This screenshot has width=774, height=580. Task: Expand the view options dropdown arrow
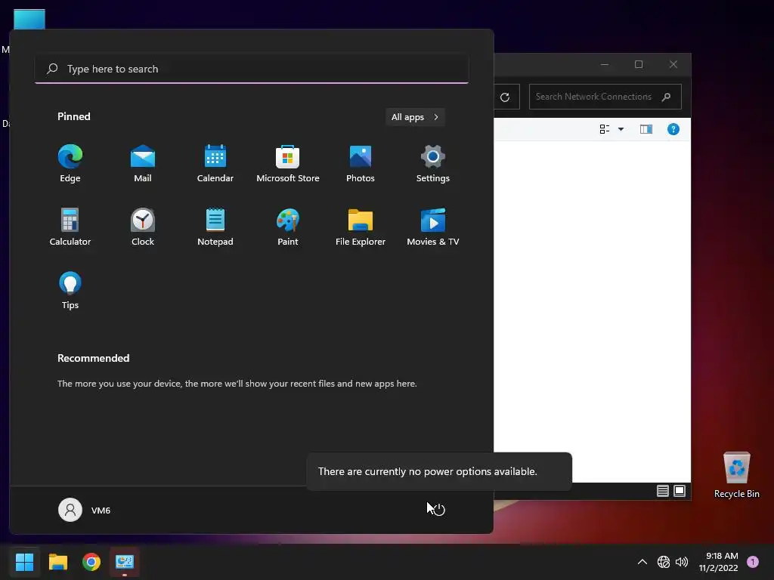pyautogui.click(x=621, y=129)
